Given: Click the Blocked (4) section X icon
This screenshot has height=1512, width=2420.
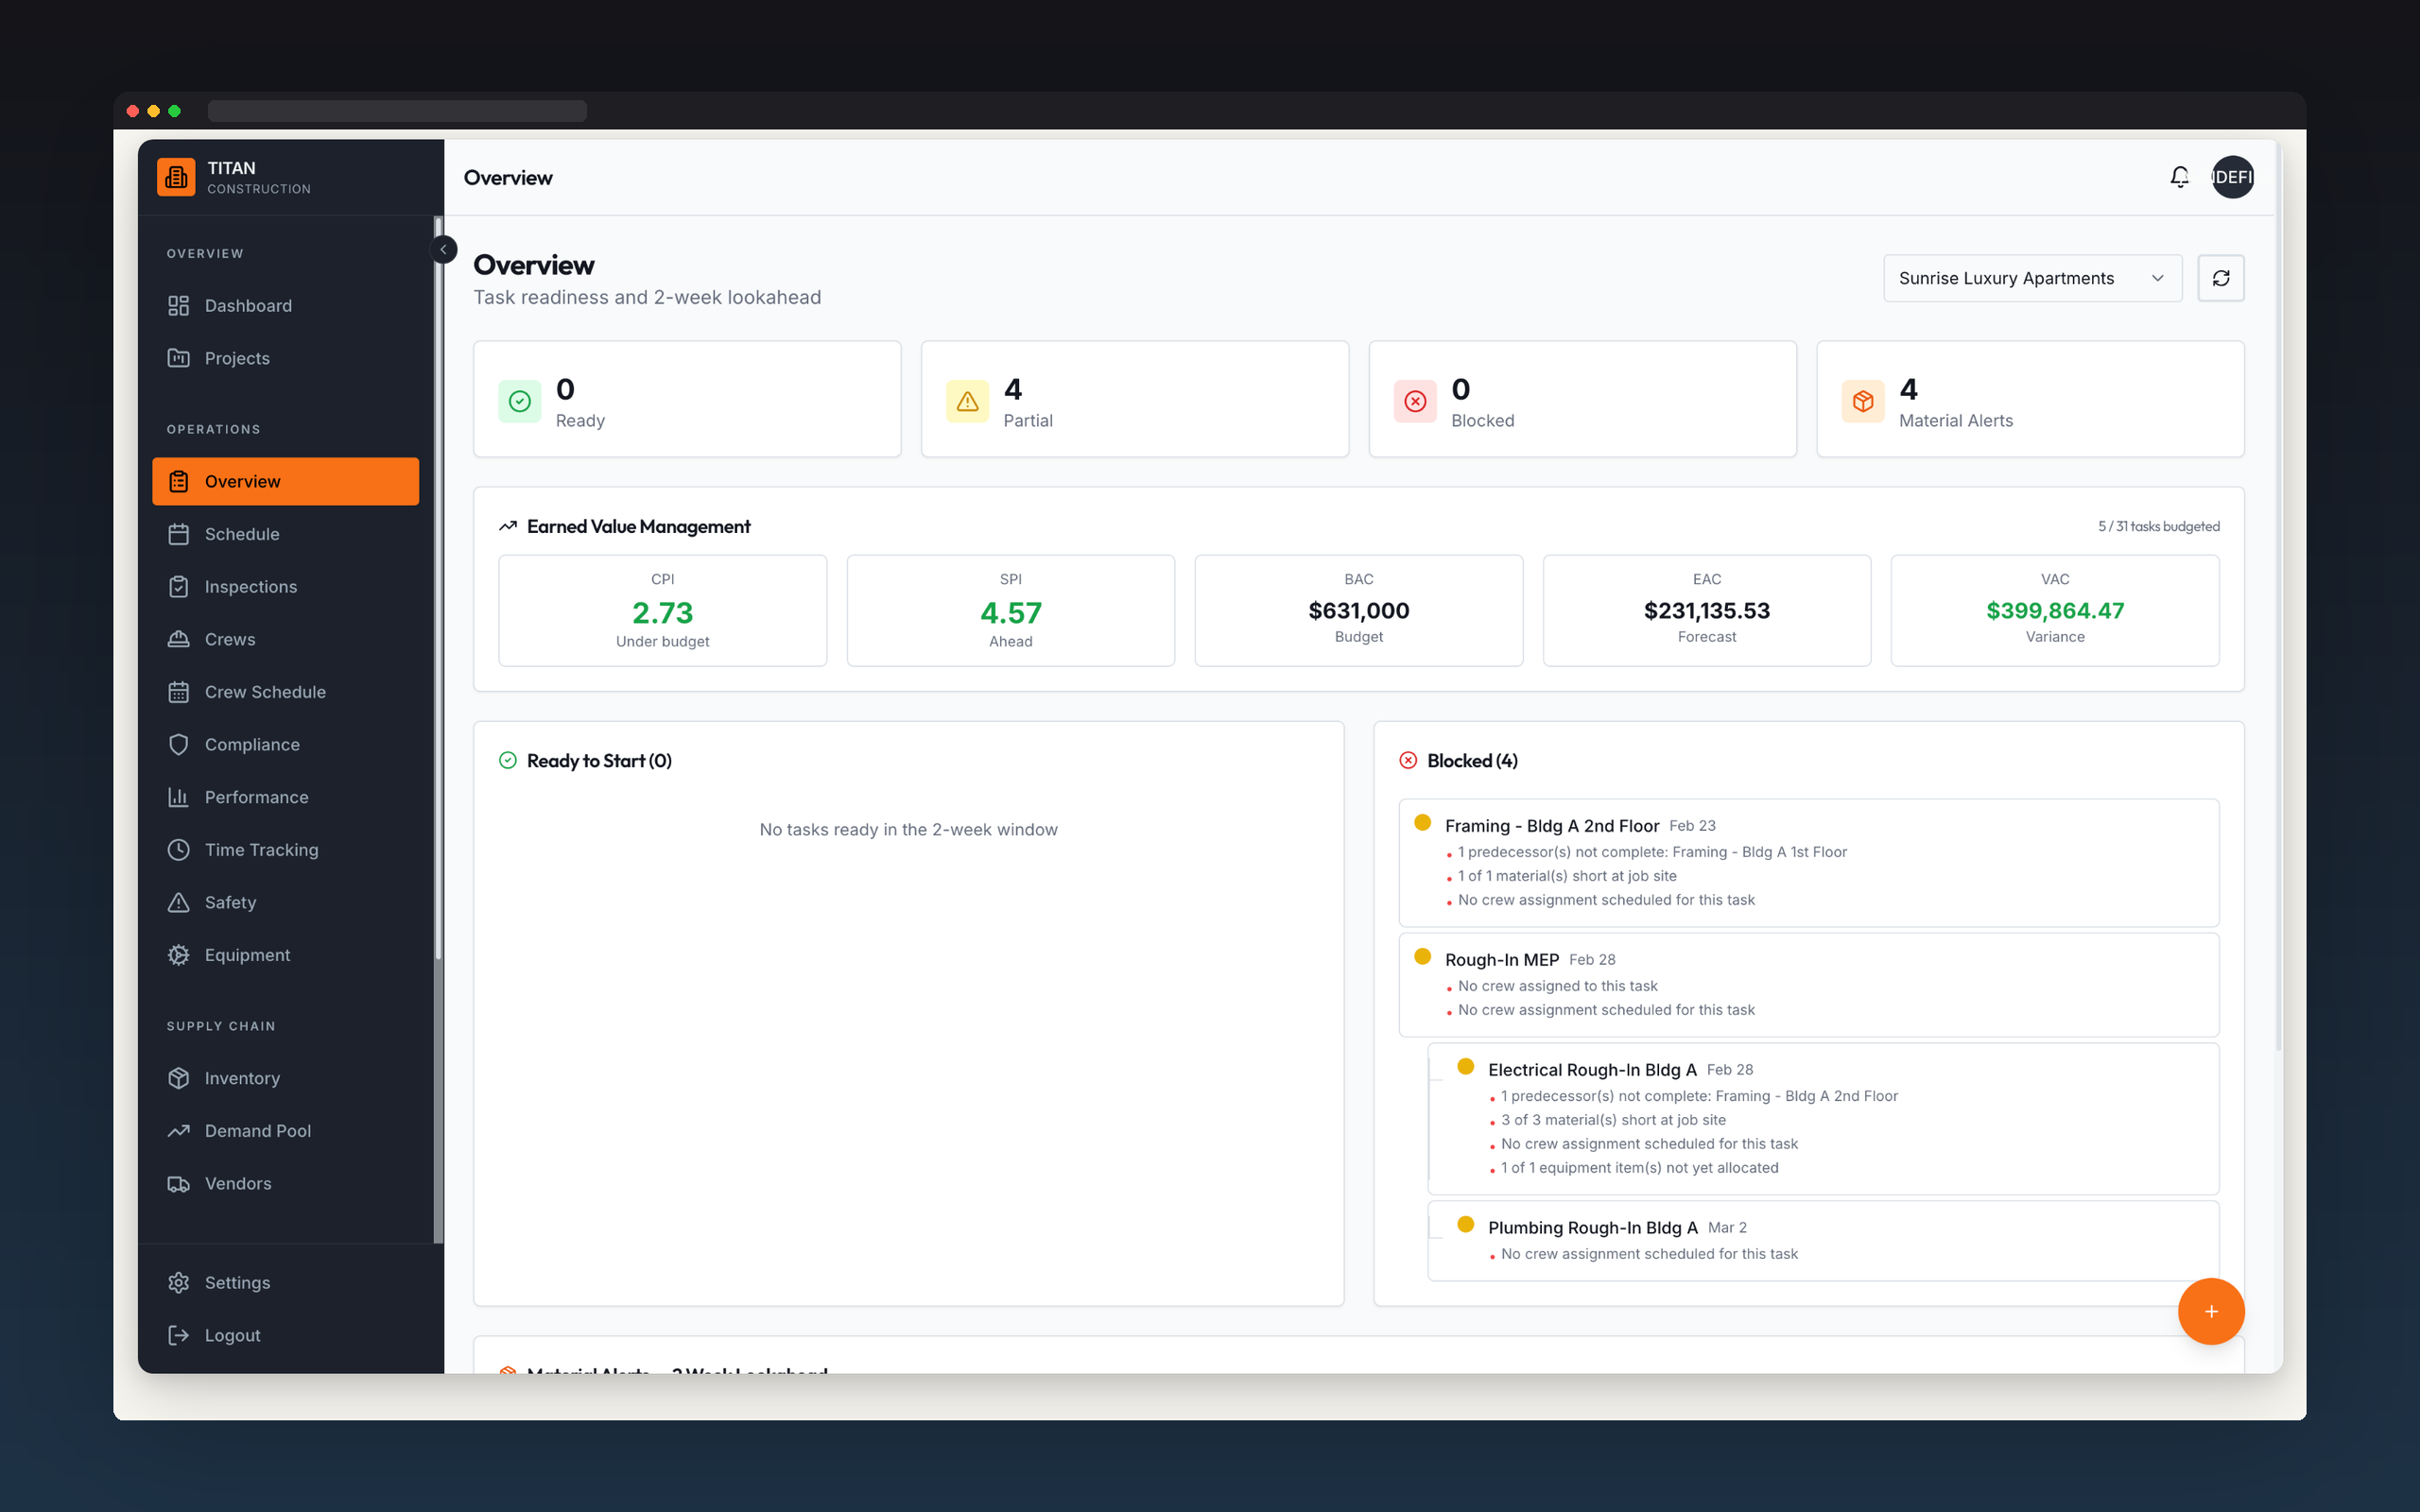Looking at the screenshot, I should pyautogui.click(x=1408, y=760).
